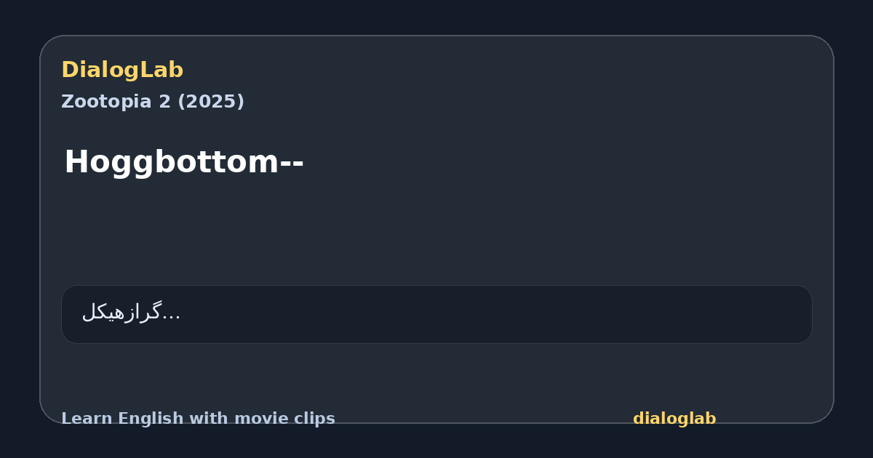Click the Persian translation text
873x458 pixels.
coord(121,313)
